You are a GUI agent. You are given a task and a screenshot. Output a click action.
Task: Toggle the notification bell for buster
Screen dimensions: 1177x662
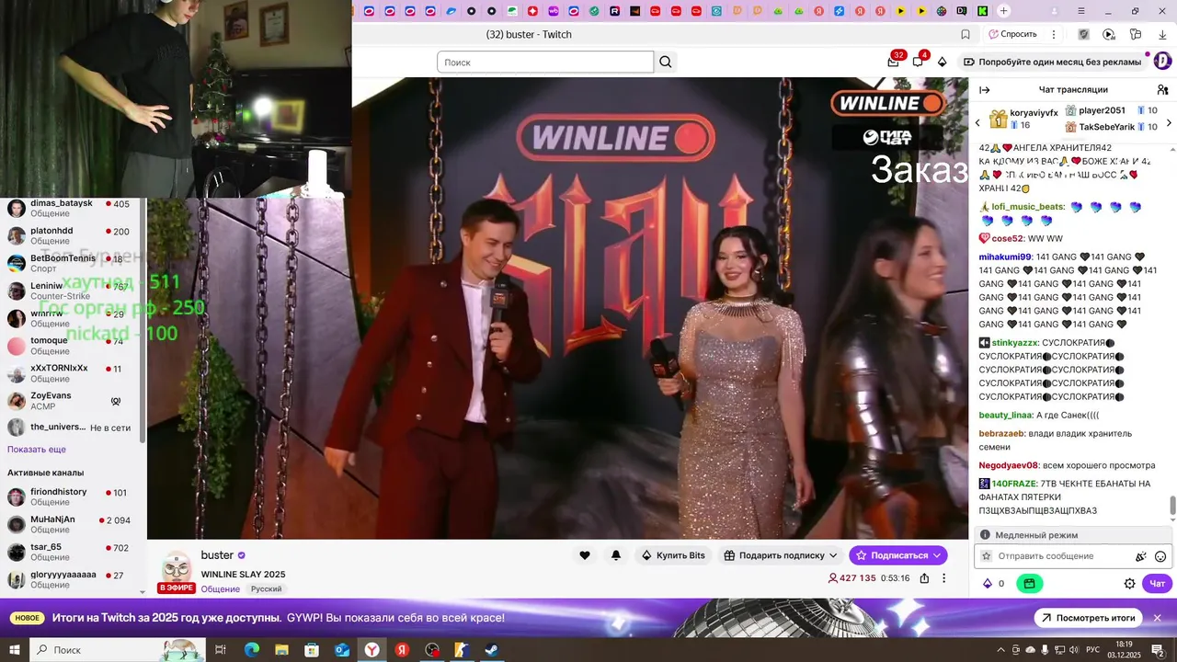[x=616, y=555]
